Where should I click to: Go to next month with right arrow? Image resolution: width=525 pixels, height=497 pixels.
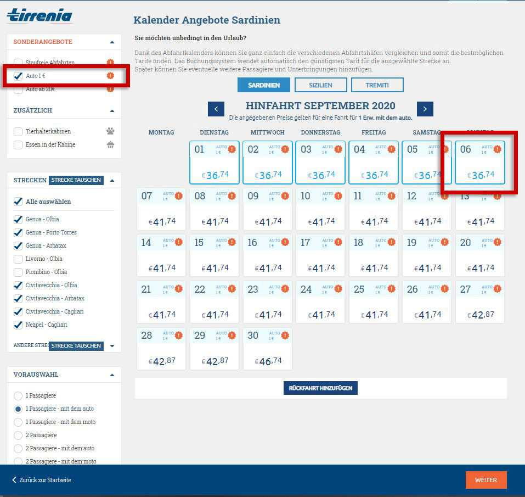coord(425,109)
